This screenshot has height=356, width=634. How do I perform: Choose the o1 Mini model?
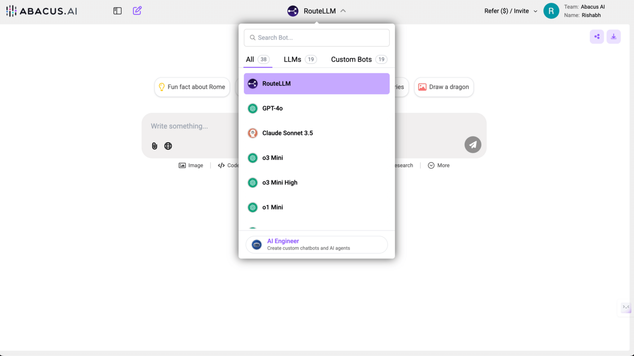pyautogui.click(x=317, y=207)
